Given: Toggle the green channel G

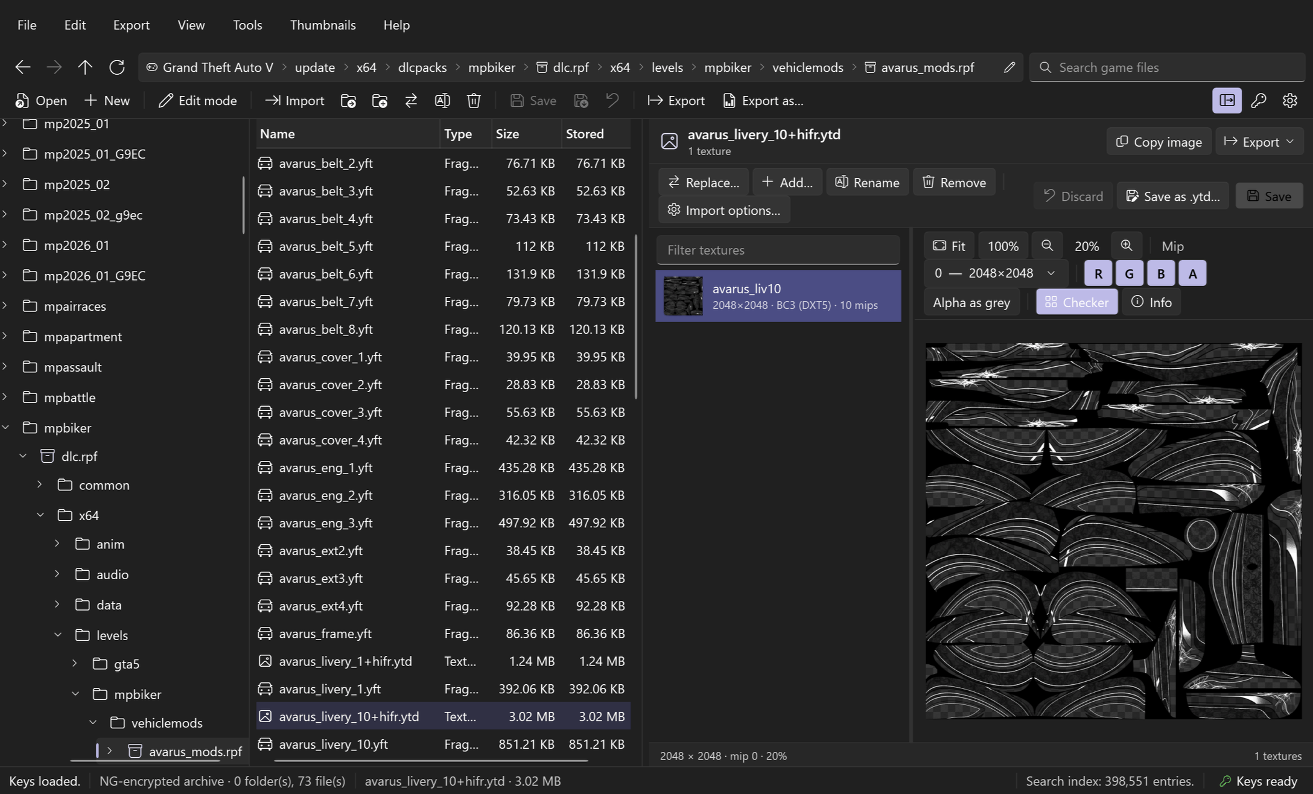Looking at the screenshot, I should pos(1130,273).
